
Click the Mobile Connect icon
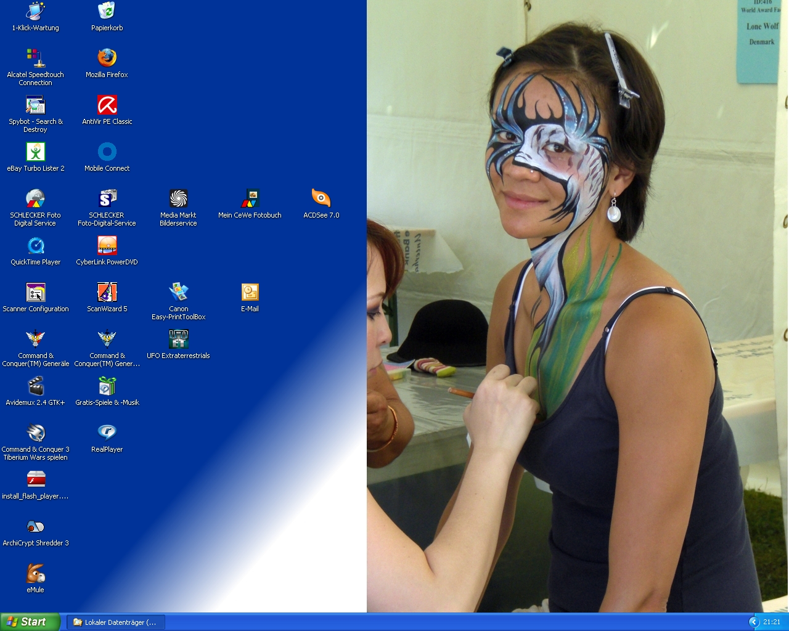pyautogui.click(x=107, y=152)
